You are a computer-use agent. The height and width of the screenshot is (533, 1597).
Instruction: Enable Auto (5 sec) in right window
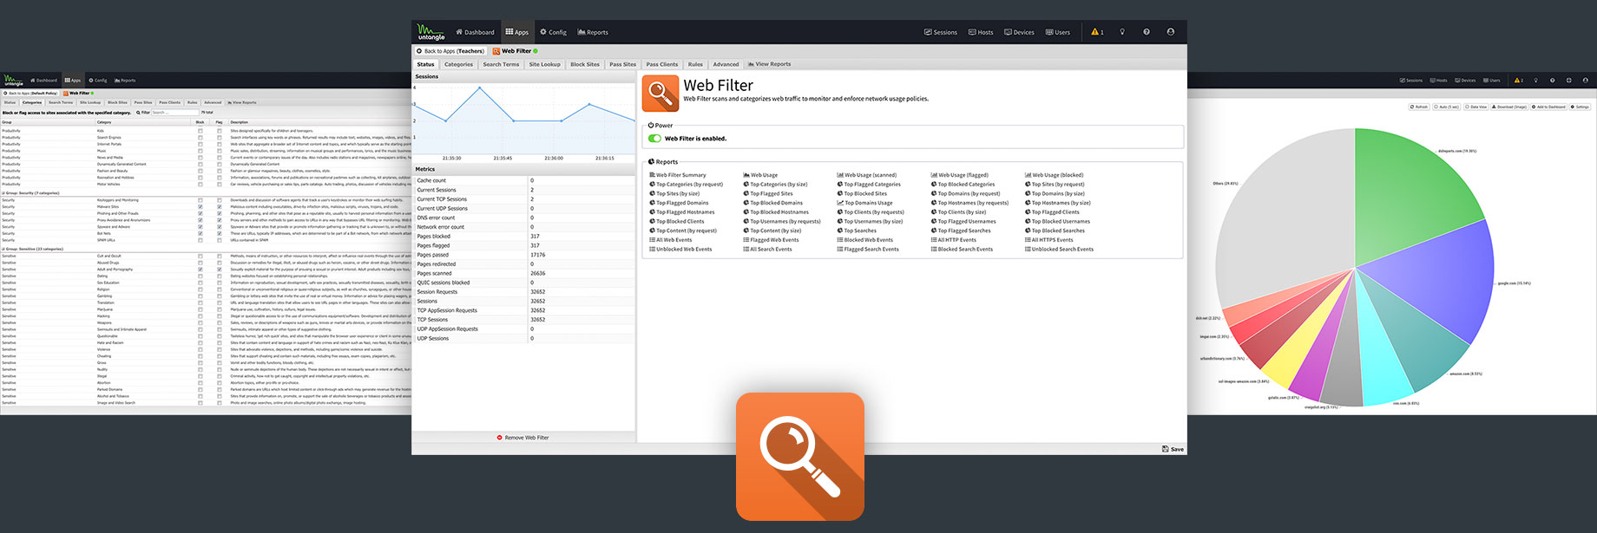pyautogui.click(x=1447, y=107)
